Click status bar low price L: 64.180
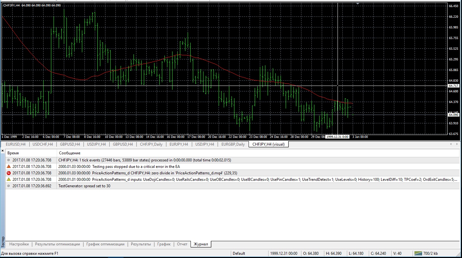Viewport: 462px width, 258px height. (356, 253)
